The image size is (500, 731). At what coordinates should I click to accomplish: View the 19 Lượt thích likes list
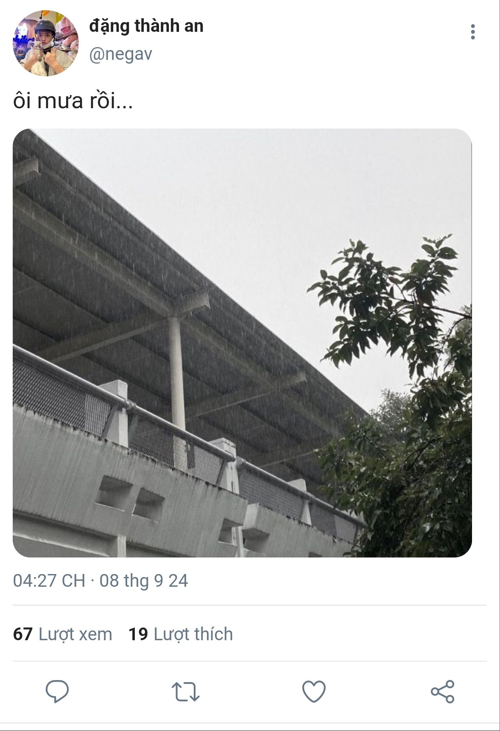[181, 634]
